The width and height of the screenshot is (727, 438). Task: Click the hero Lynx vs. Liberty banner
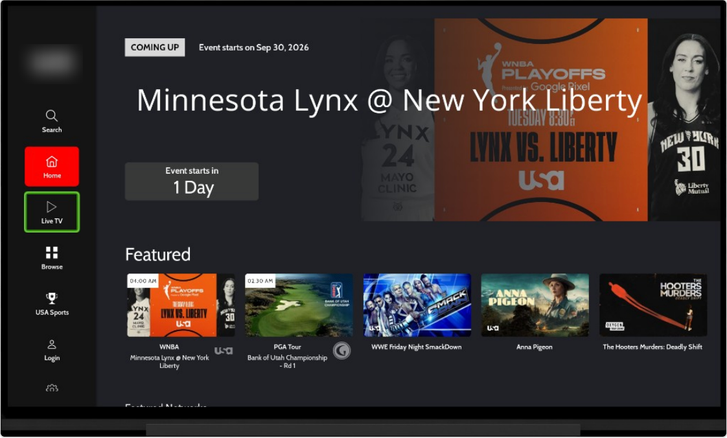pyautogui.click(x=540, y=120)
